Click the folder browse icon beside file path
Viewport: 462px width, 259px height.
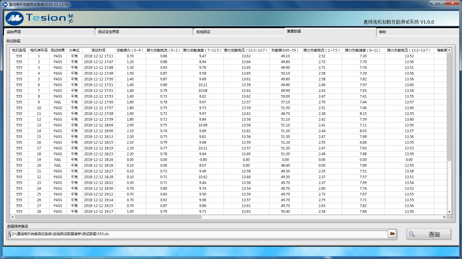392,234
